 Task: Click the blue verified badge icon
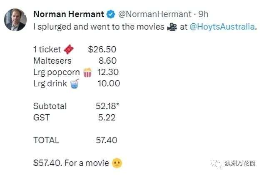click(111, 15)
